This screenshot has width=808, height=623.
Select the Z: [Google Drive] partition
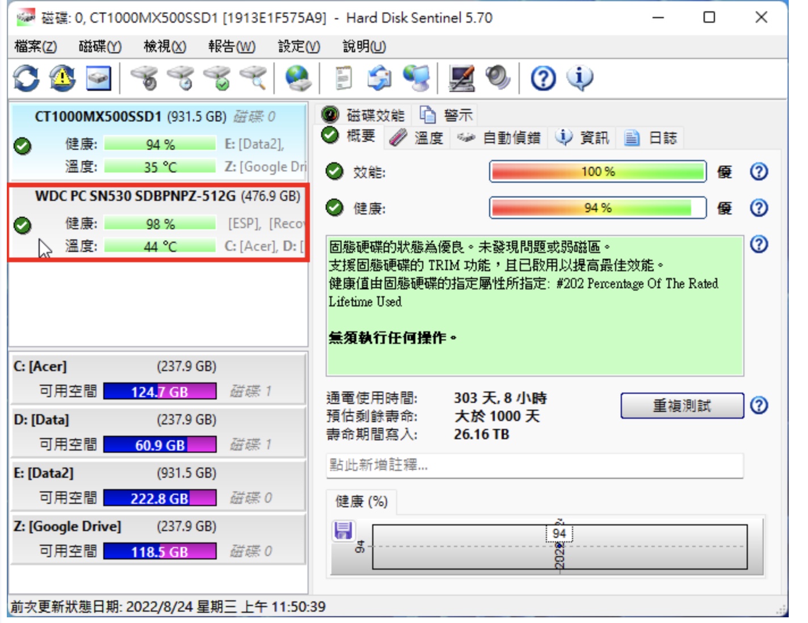coord(158,538)
